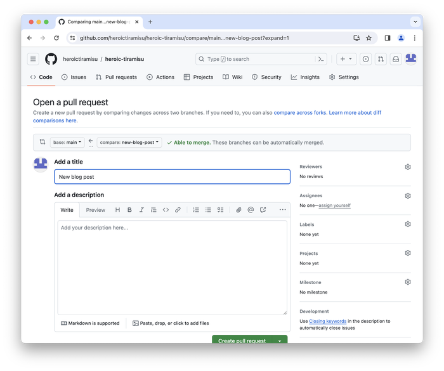Expand the browser tab search chevron
The image size is (444, 371).
(415, 22)
